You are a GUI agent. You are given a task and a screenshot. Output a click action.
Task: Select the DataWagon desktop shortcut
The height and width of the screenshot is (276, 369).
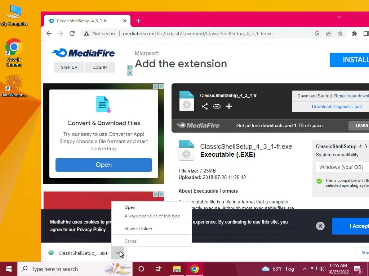click(14, 86)
